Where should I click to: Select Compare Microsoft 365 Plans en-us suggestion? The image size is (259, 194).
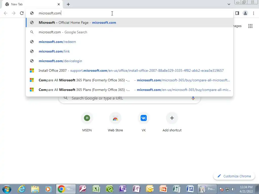point(129,90)
